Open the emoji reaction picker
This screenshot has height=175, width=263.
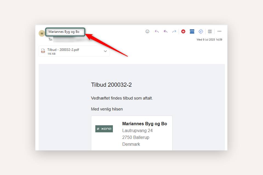click(x=147, y=31)
